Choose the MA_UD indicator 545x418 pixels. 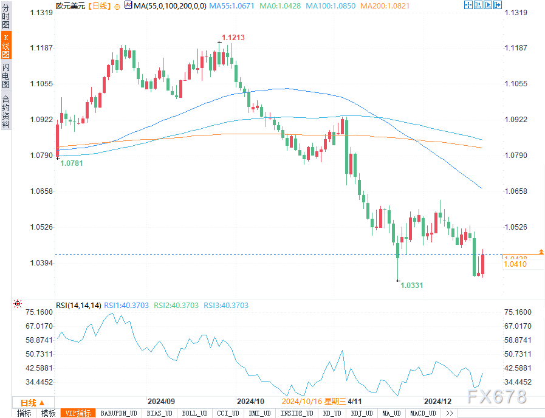pos(391,413)
